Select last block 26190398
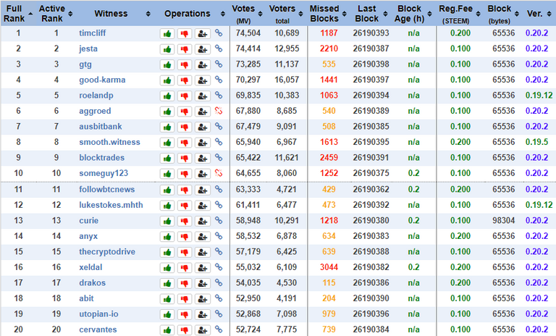 tap(371, 64)
